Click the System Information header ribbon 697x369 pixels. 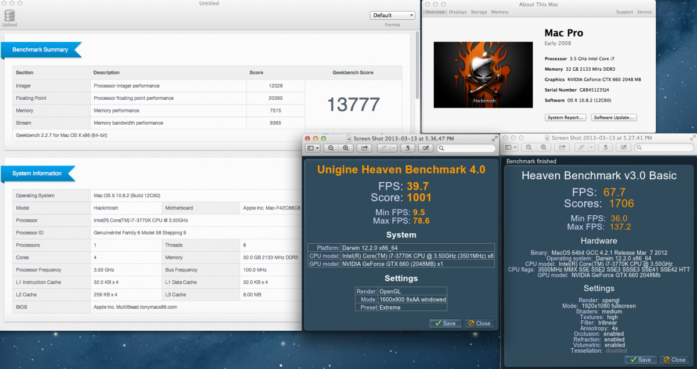tap(38, 173)
